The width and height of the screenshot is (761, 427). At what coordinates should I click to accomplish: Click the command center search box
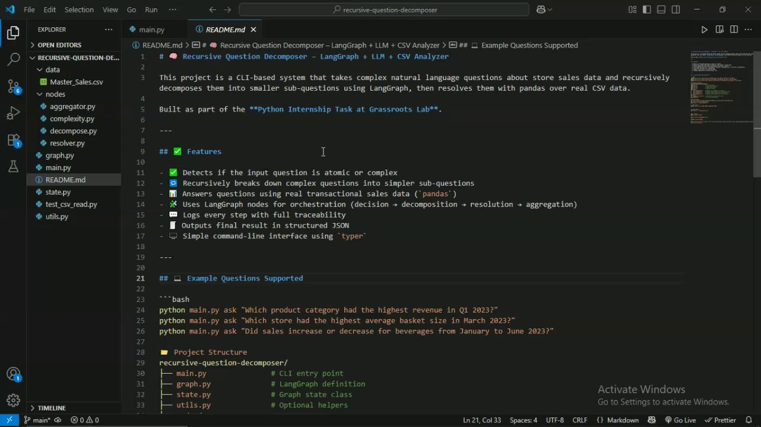pos(384,9)
